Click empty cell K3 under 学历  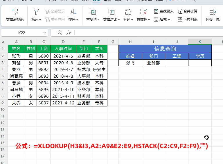(x=200, y=63)
